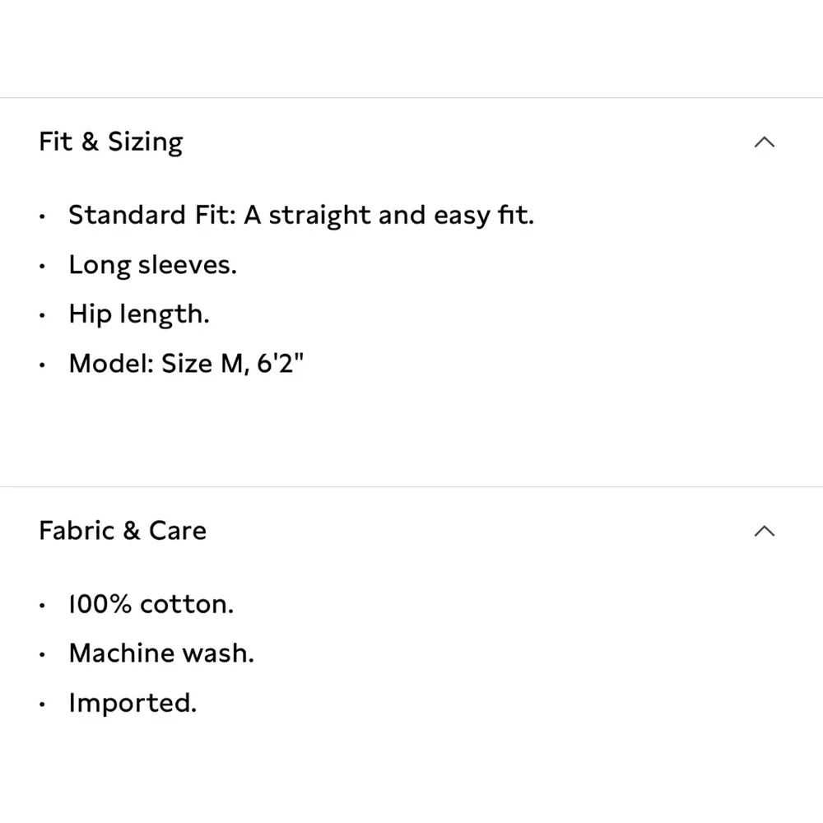This screenshot has height=823, width=823.
Task: Click the Hip length text item
Action: coord(139,314)
